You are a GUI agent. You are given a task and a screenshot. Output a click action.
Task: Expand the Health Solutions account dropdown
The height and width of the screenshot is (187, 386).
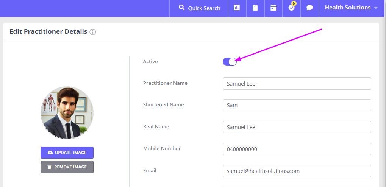[351, 8]
